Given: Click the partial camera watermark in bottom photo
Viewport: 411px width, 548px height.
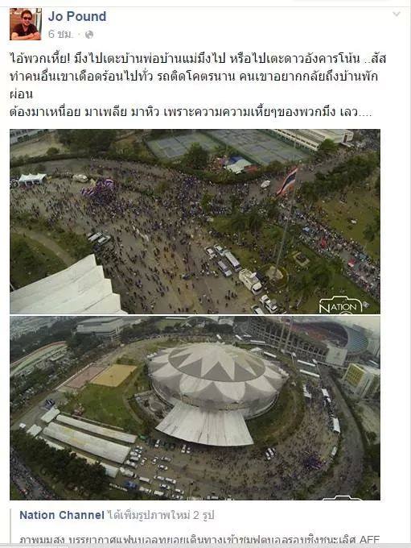Looking at the screenshot, I should pos(343,498).
